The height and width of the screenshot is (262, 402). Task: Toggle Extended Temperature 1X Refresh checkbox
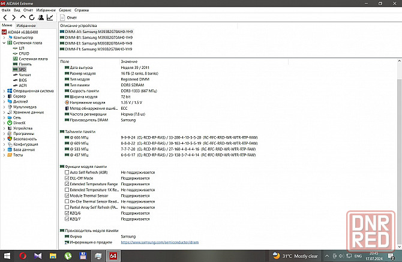[67, 190]
